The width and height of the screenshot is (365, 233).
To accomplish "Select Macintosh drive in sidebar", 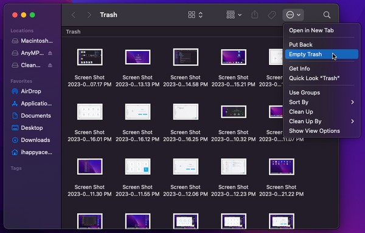I will (x=32, y=41).
